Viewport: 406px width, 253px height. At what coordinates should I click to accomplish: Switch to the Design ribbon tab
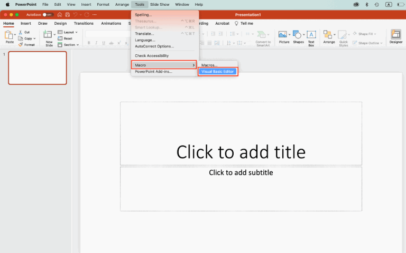pyautogui.click(x=60, y=23)
